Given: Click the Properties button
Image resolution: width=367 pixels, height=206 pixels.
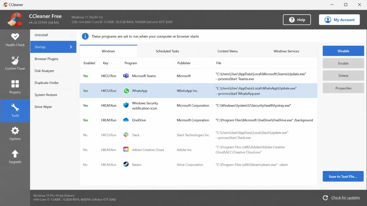Looking at the screenshot, I should click(343, 88).
